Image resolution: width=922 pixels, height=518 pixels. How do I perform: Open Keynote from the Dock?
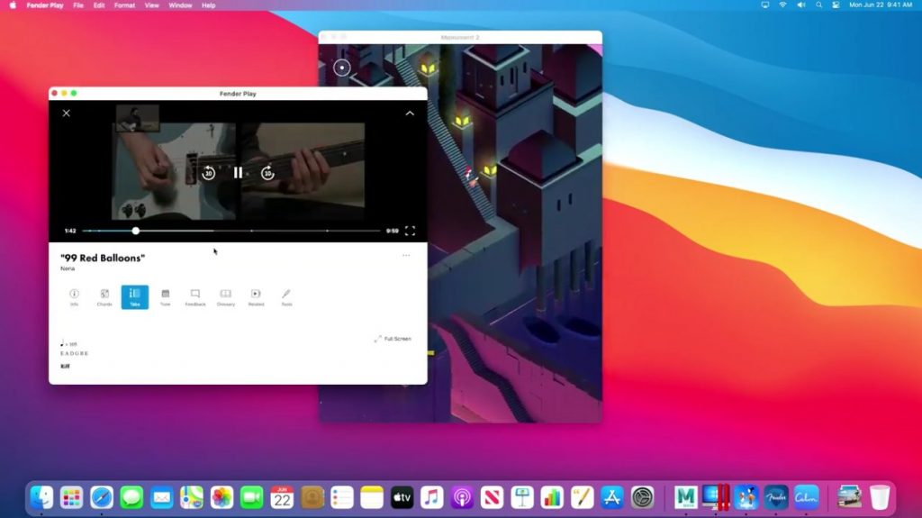[522, 498]
